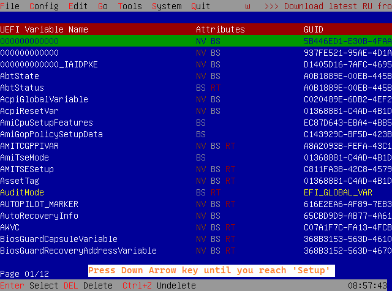Open the Config menu

44,6
